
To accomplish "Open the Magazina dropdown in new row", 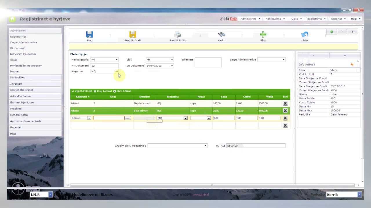I will (185, 118).
